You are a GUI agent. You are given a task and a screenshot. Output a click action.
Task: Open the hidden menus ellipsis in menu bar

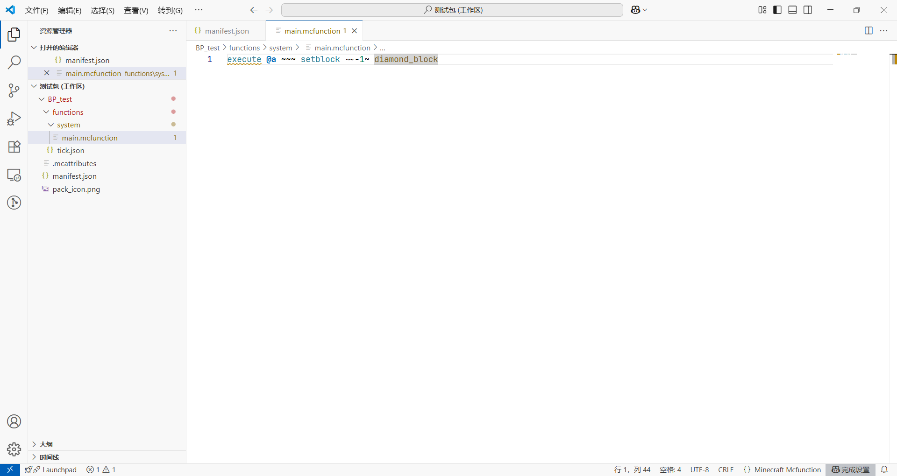(199, 10)
